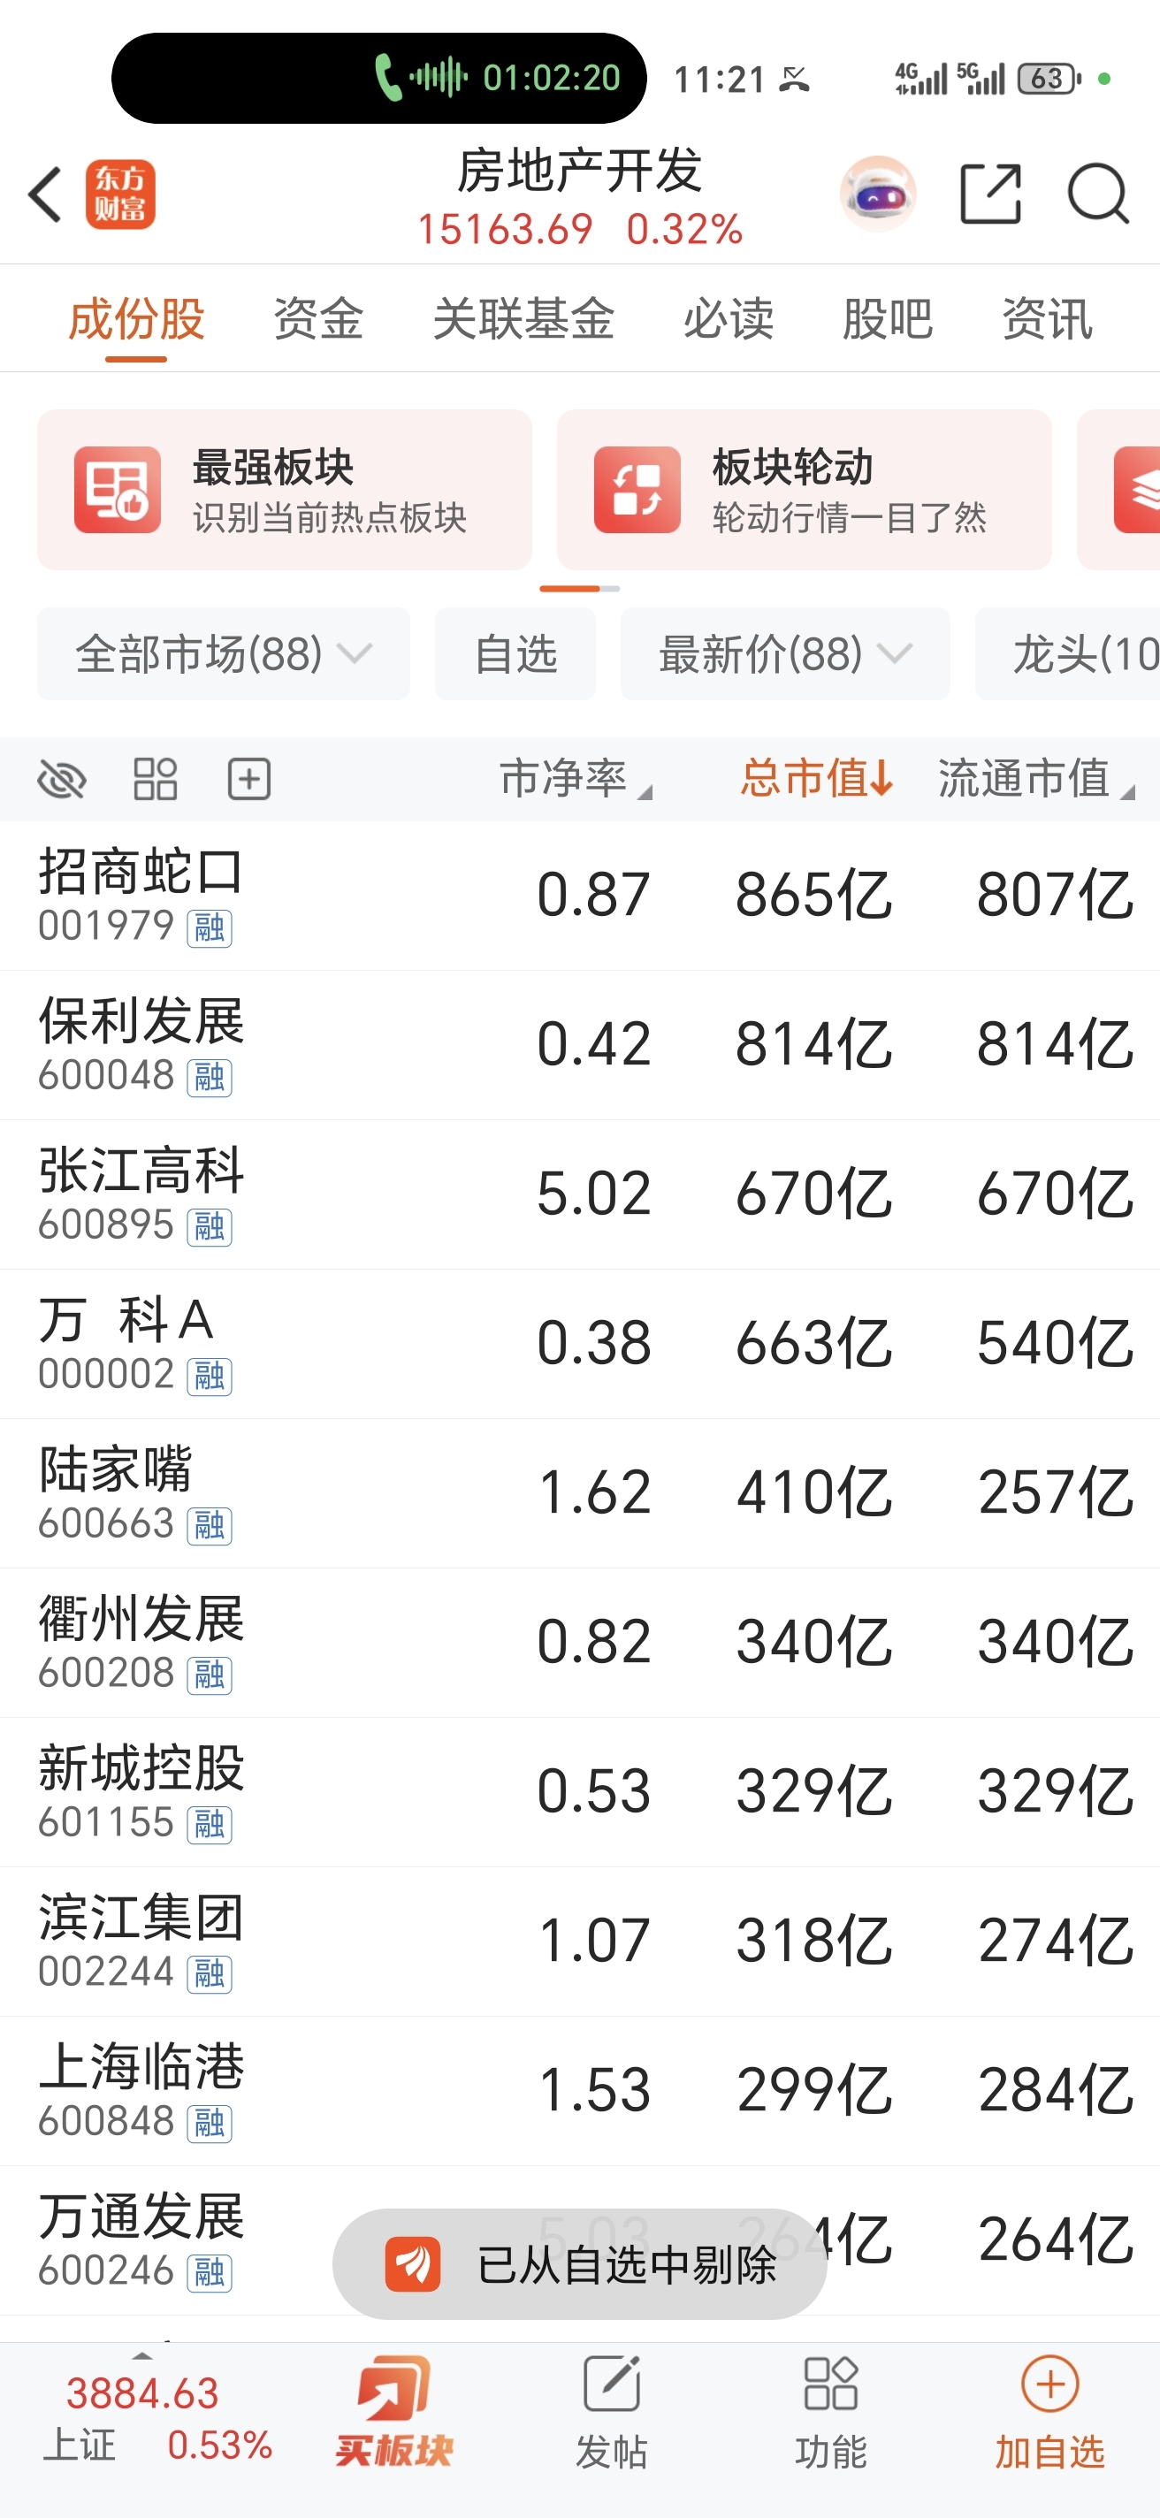
Task: Expand the 最新价(88) dropdown
Action: (x=785, y=654)
